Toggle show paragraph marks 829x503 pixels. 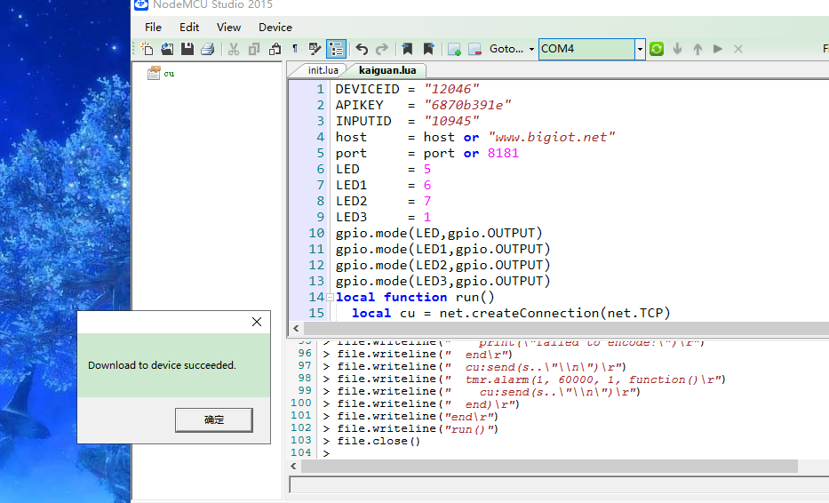(x=295, y=49)
